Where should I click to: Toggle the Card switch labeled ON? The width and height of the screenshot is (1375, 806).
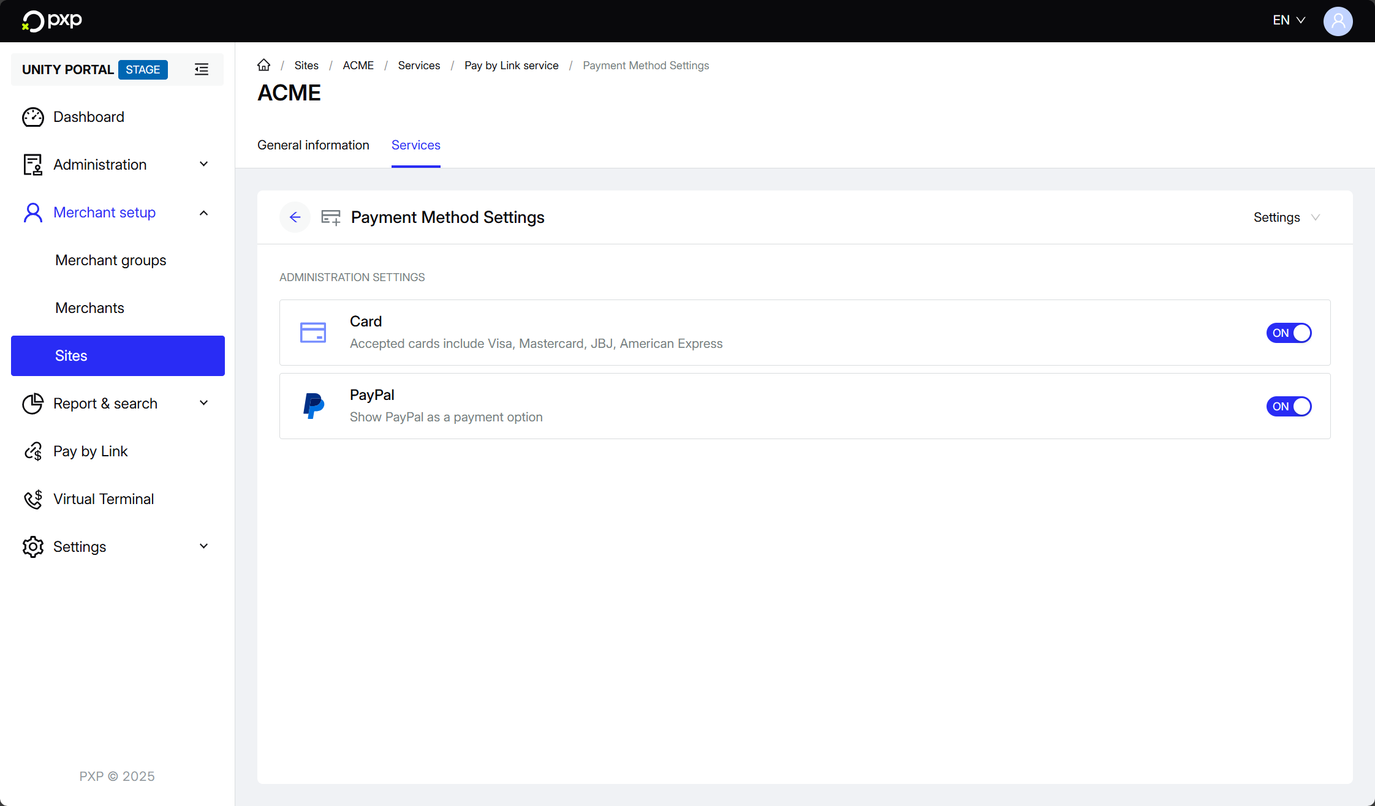coord(1289,333)
